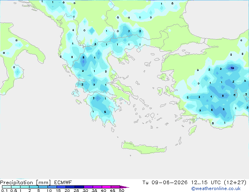Image resolution: width=249 pixels, height=192 pixels.
Task: Choose the 10 to 15 mm legend color
Action: pyautogui.click(x=52, y=187)
